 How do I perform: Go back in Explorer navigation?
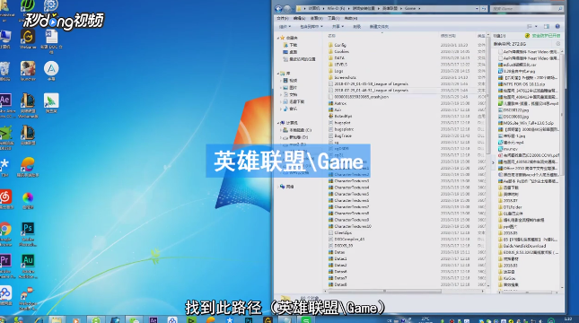[x=278, y=8]
